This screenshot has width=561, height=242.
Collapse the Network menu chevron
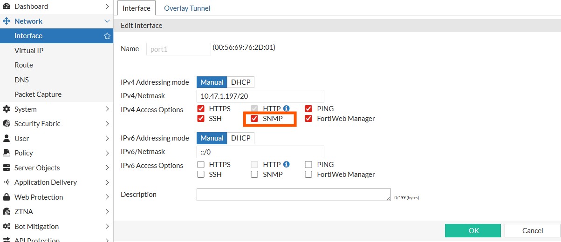coord(107,21)
